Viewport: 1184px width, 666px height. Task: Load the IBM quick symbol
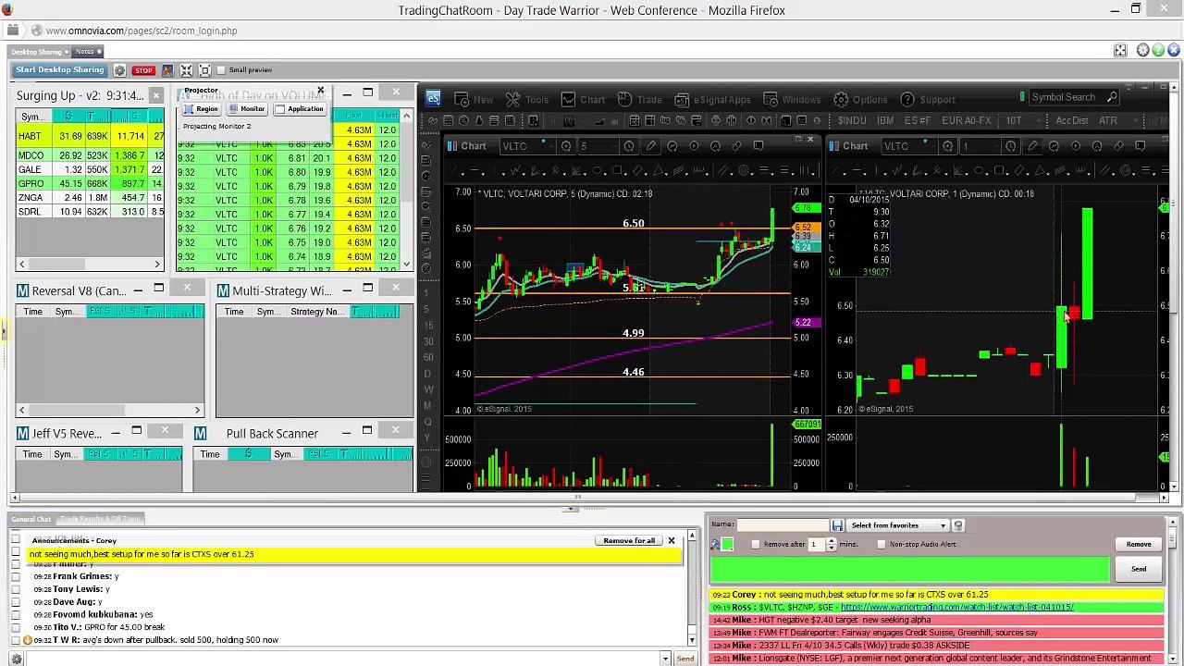(x=885, y=120)
